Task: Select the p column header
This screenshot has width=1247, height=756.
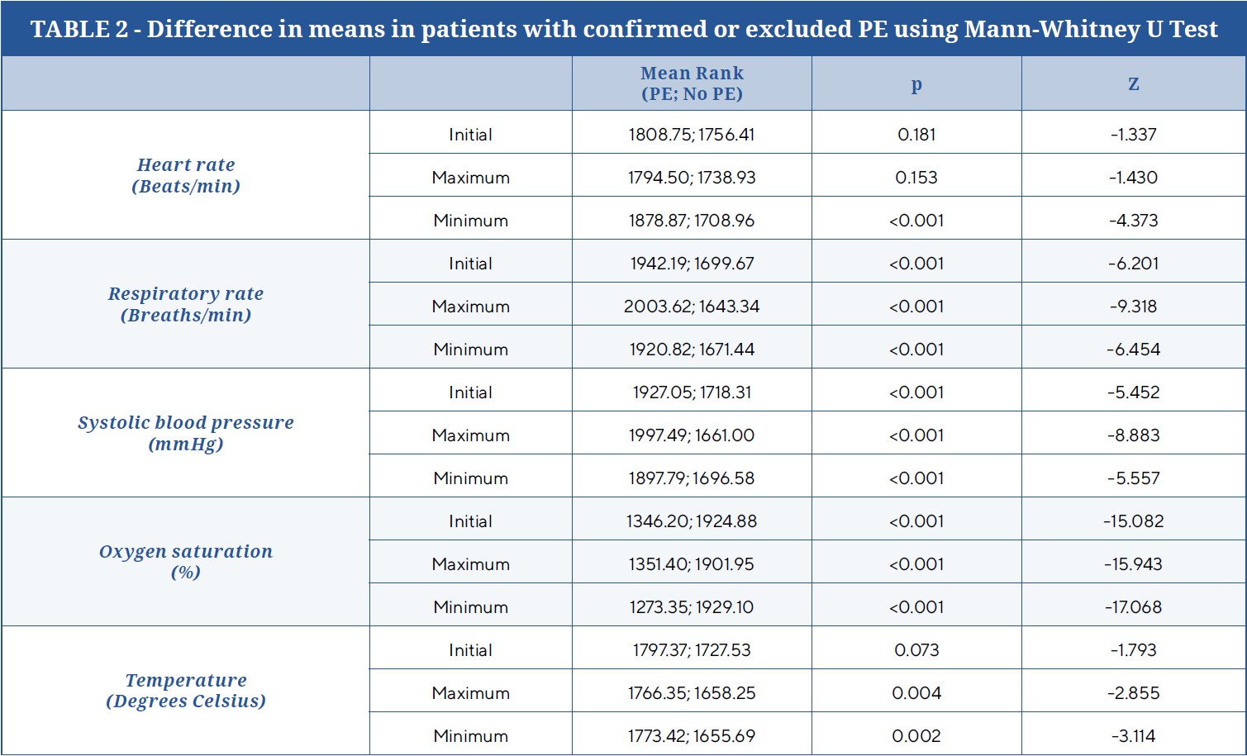Action: [x=916, y=84]
